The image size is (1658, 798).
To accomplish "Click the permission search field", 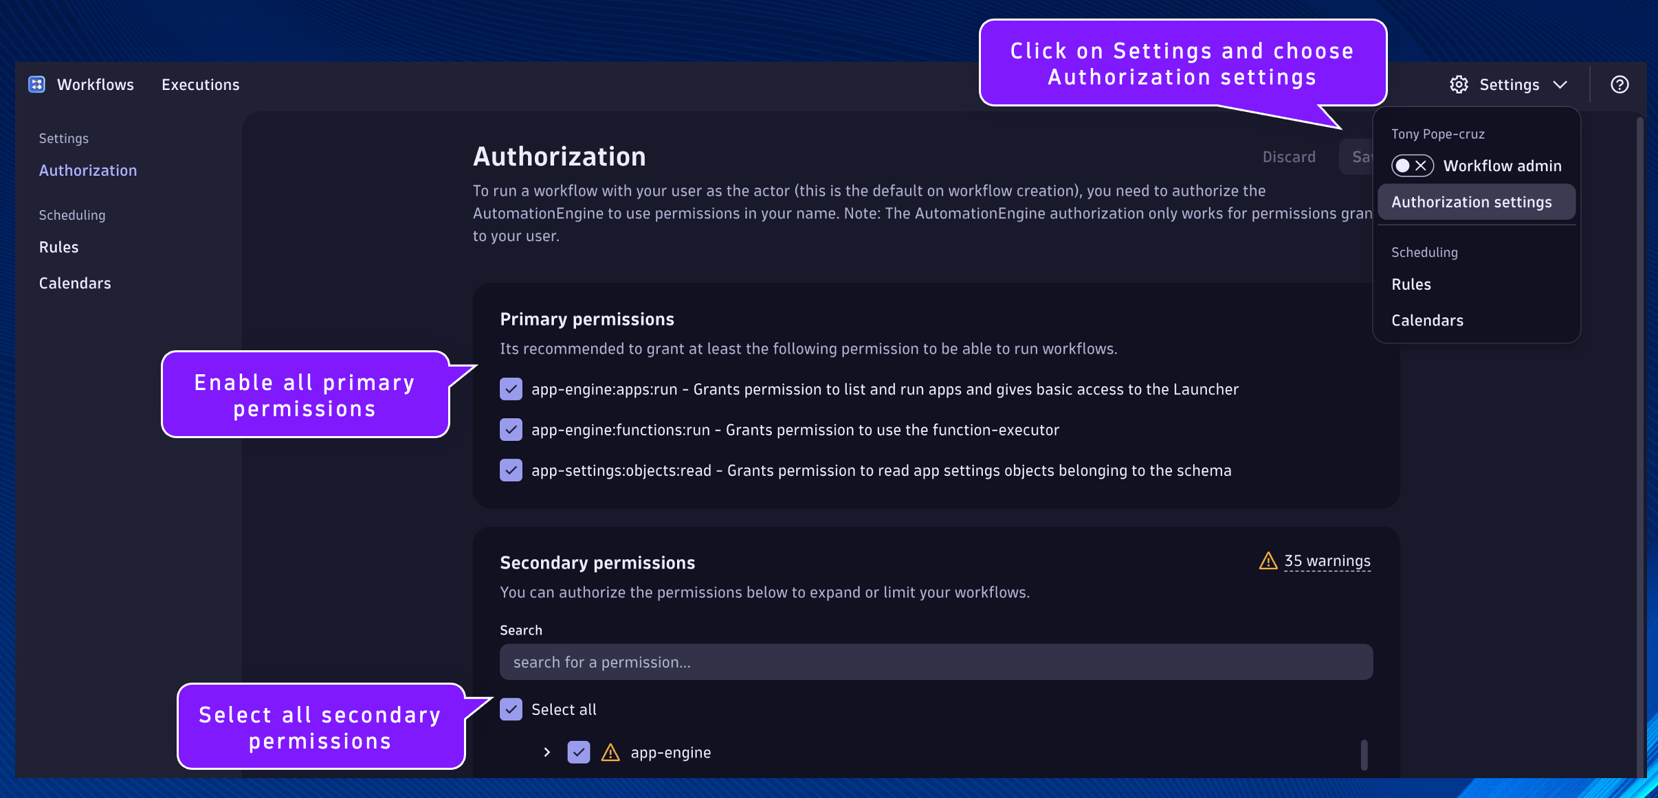I will pos(936,662).
